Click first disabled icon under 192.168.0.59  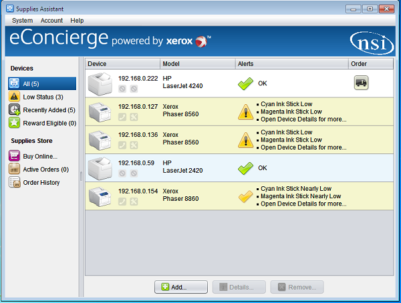point(122,174)
